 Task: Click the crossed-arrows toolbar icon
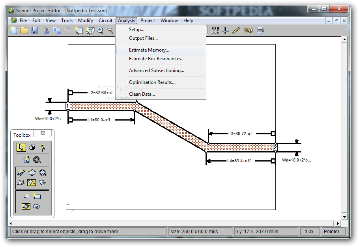pos(226,30)
